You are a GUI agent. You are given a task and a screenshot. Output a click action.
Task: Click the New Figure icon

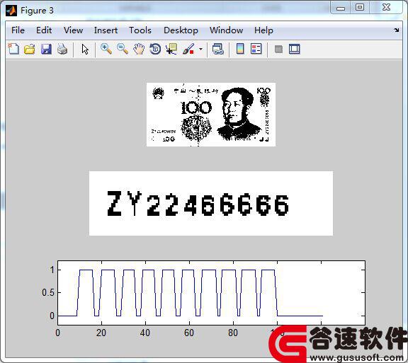coord(13,49)
